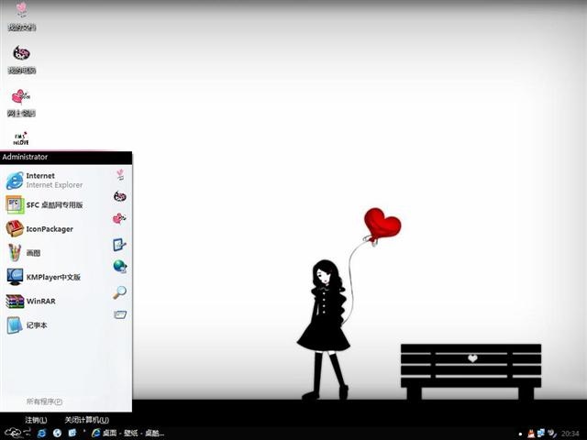Image resolution: width=587 pixels, height=440 pixels.
Task: Open the My Computer desktop icon
Action: 21,60
